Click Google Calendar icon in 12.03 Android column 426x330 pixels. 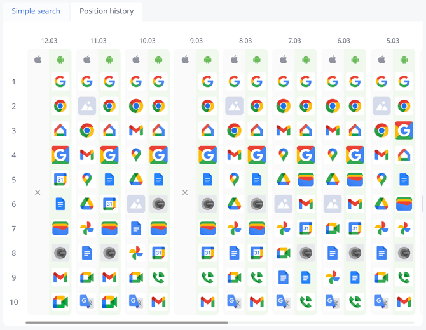[60, 180]
